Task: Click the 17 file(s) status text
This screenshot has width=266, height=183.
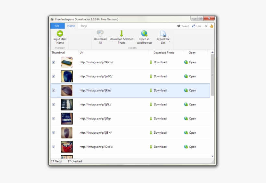Action: click(56, 161)
